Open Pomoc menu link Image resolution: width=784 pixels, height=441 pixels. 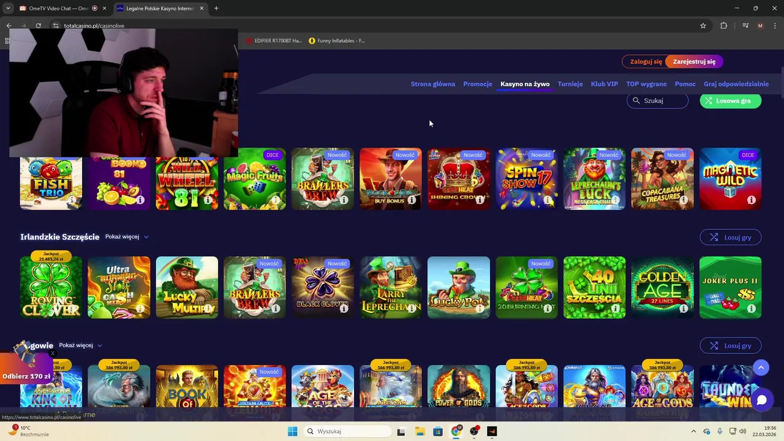coord(685,84)
